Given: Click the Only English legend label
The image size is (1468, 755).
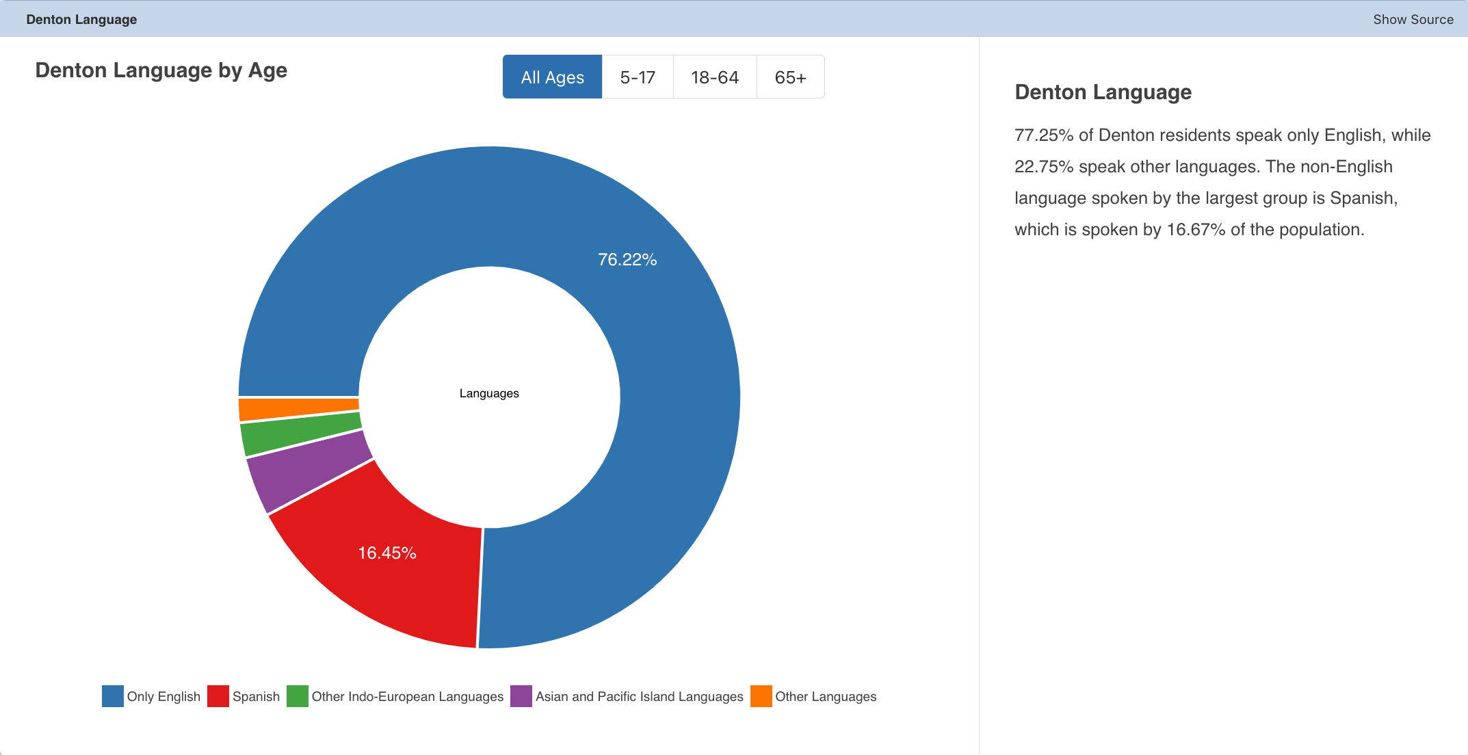Looking at the screenshot, I should click(x=163, y=696).
